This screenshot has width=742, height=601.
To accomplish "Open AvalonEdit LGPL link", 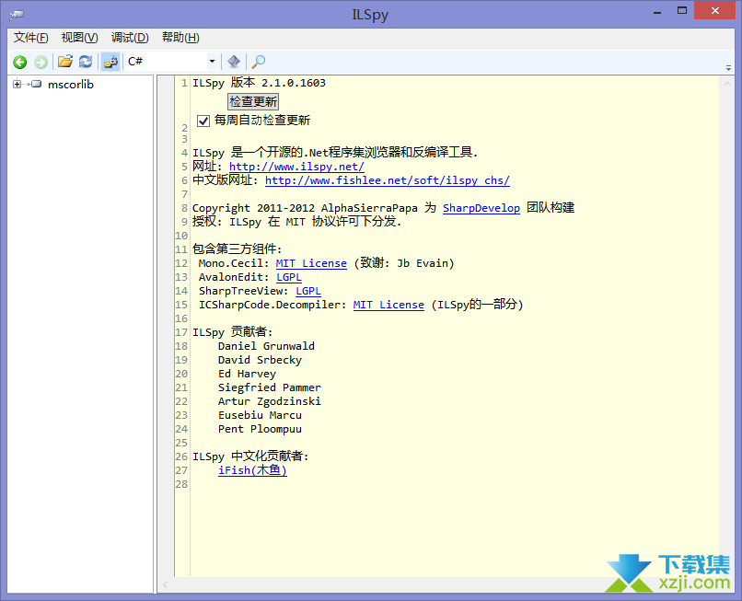I will 289,277.
